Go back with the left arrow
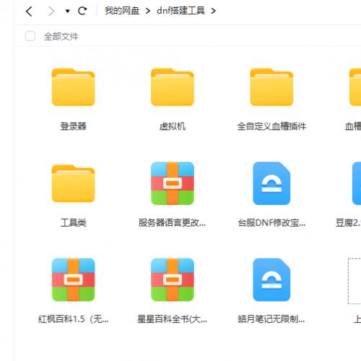361x361 pixels. point(29,11)
